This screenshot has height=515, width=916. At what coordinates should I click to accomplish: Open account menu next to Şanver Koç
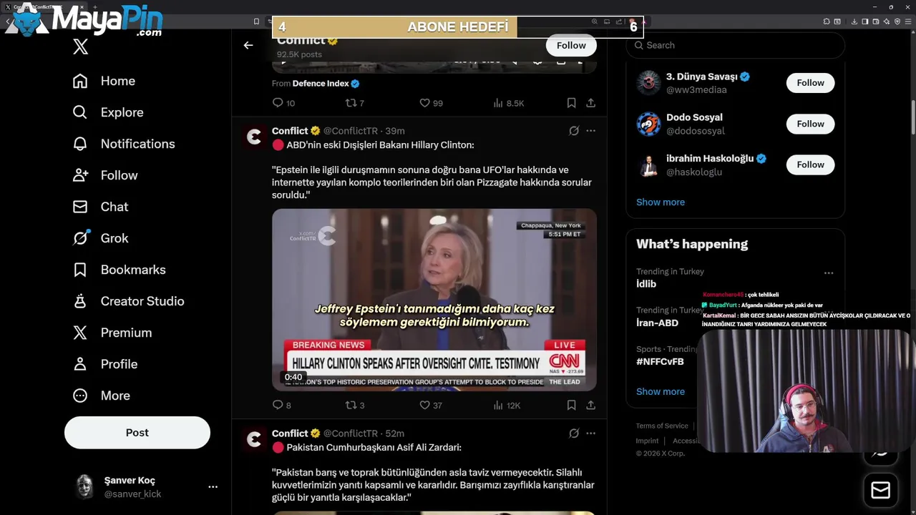coord(213,486)
